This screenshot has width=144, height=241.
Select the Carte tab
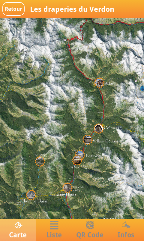[18, 230]
